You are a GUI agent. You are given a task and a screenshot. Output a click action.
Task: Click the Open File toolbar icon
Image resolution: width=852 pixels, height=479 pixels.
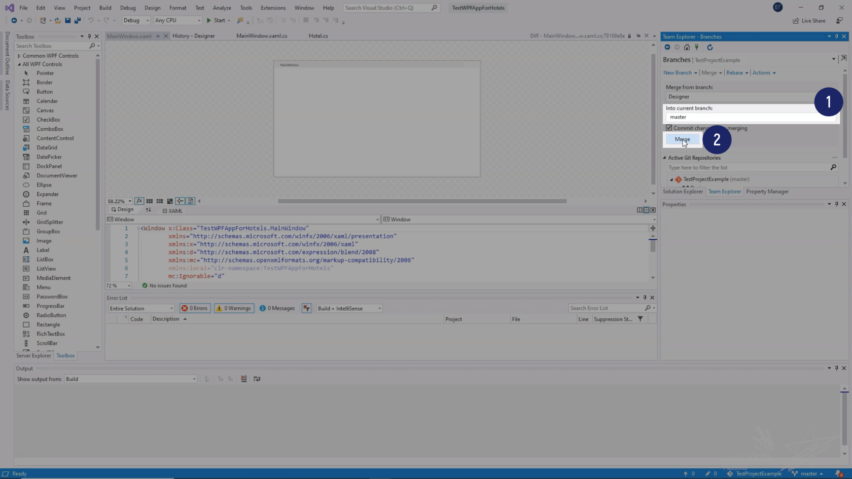[58, 20]
